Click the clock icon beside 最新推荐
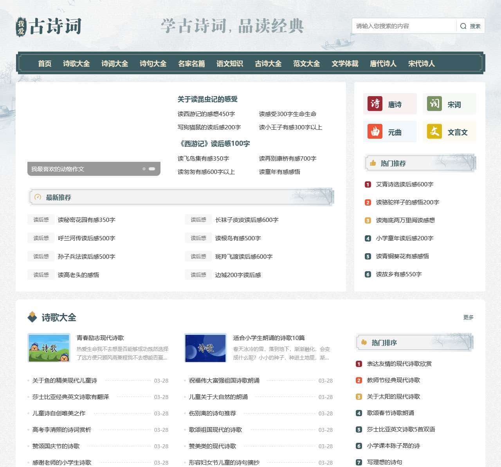This screenshot has width=501, height=467. [x=38, y=197]
